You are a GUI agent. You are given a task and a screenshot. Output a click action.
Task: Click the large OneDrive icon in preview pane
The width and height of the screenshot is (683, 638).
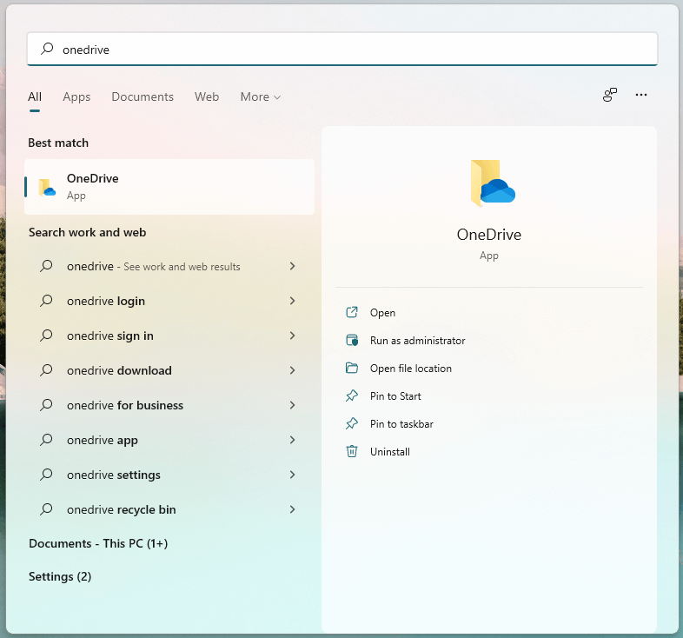pyautogui.click(x=493, y=183)
